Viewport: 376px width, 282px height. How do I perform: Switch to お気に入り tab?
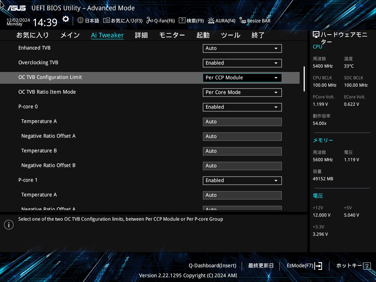coord(33,35)
